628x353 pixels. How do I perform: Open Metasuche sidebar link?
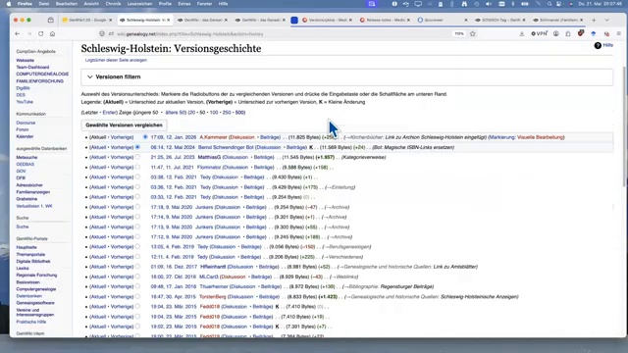[x=26, y=157]
